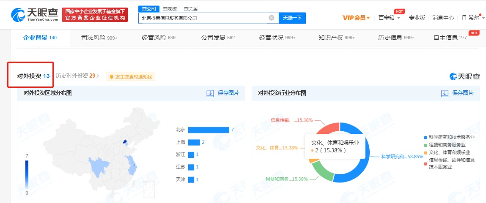Image resolution: width=486 pixels, height=203 pixels.
Task: Switch to 查关系 search tab
Action: [x=191, y=9]
